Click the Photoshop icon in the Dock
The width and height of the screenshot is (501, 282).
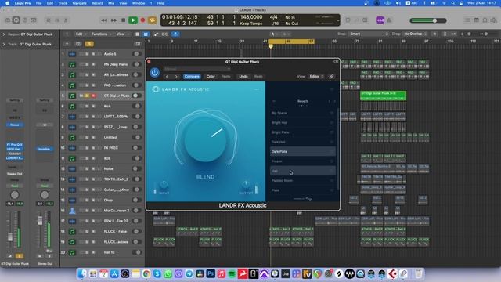coord(211,273)
